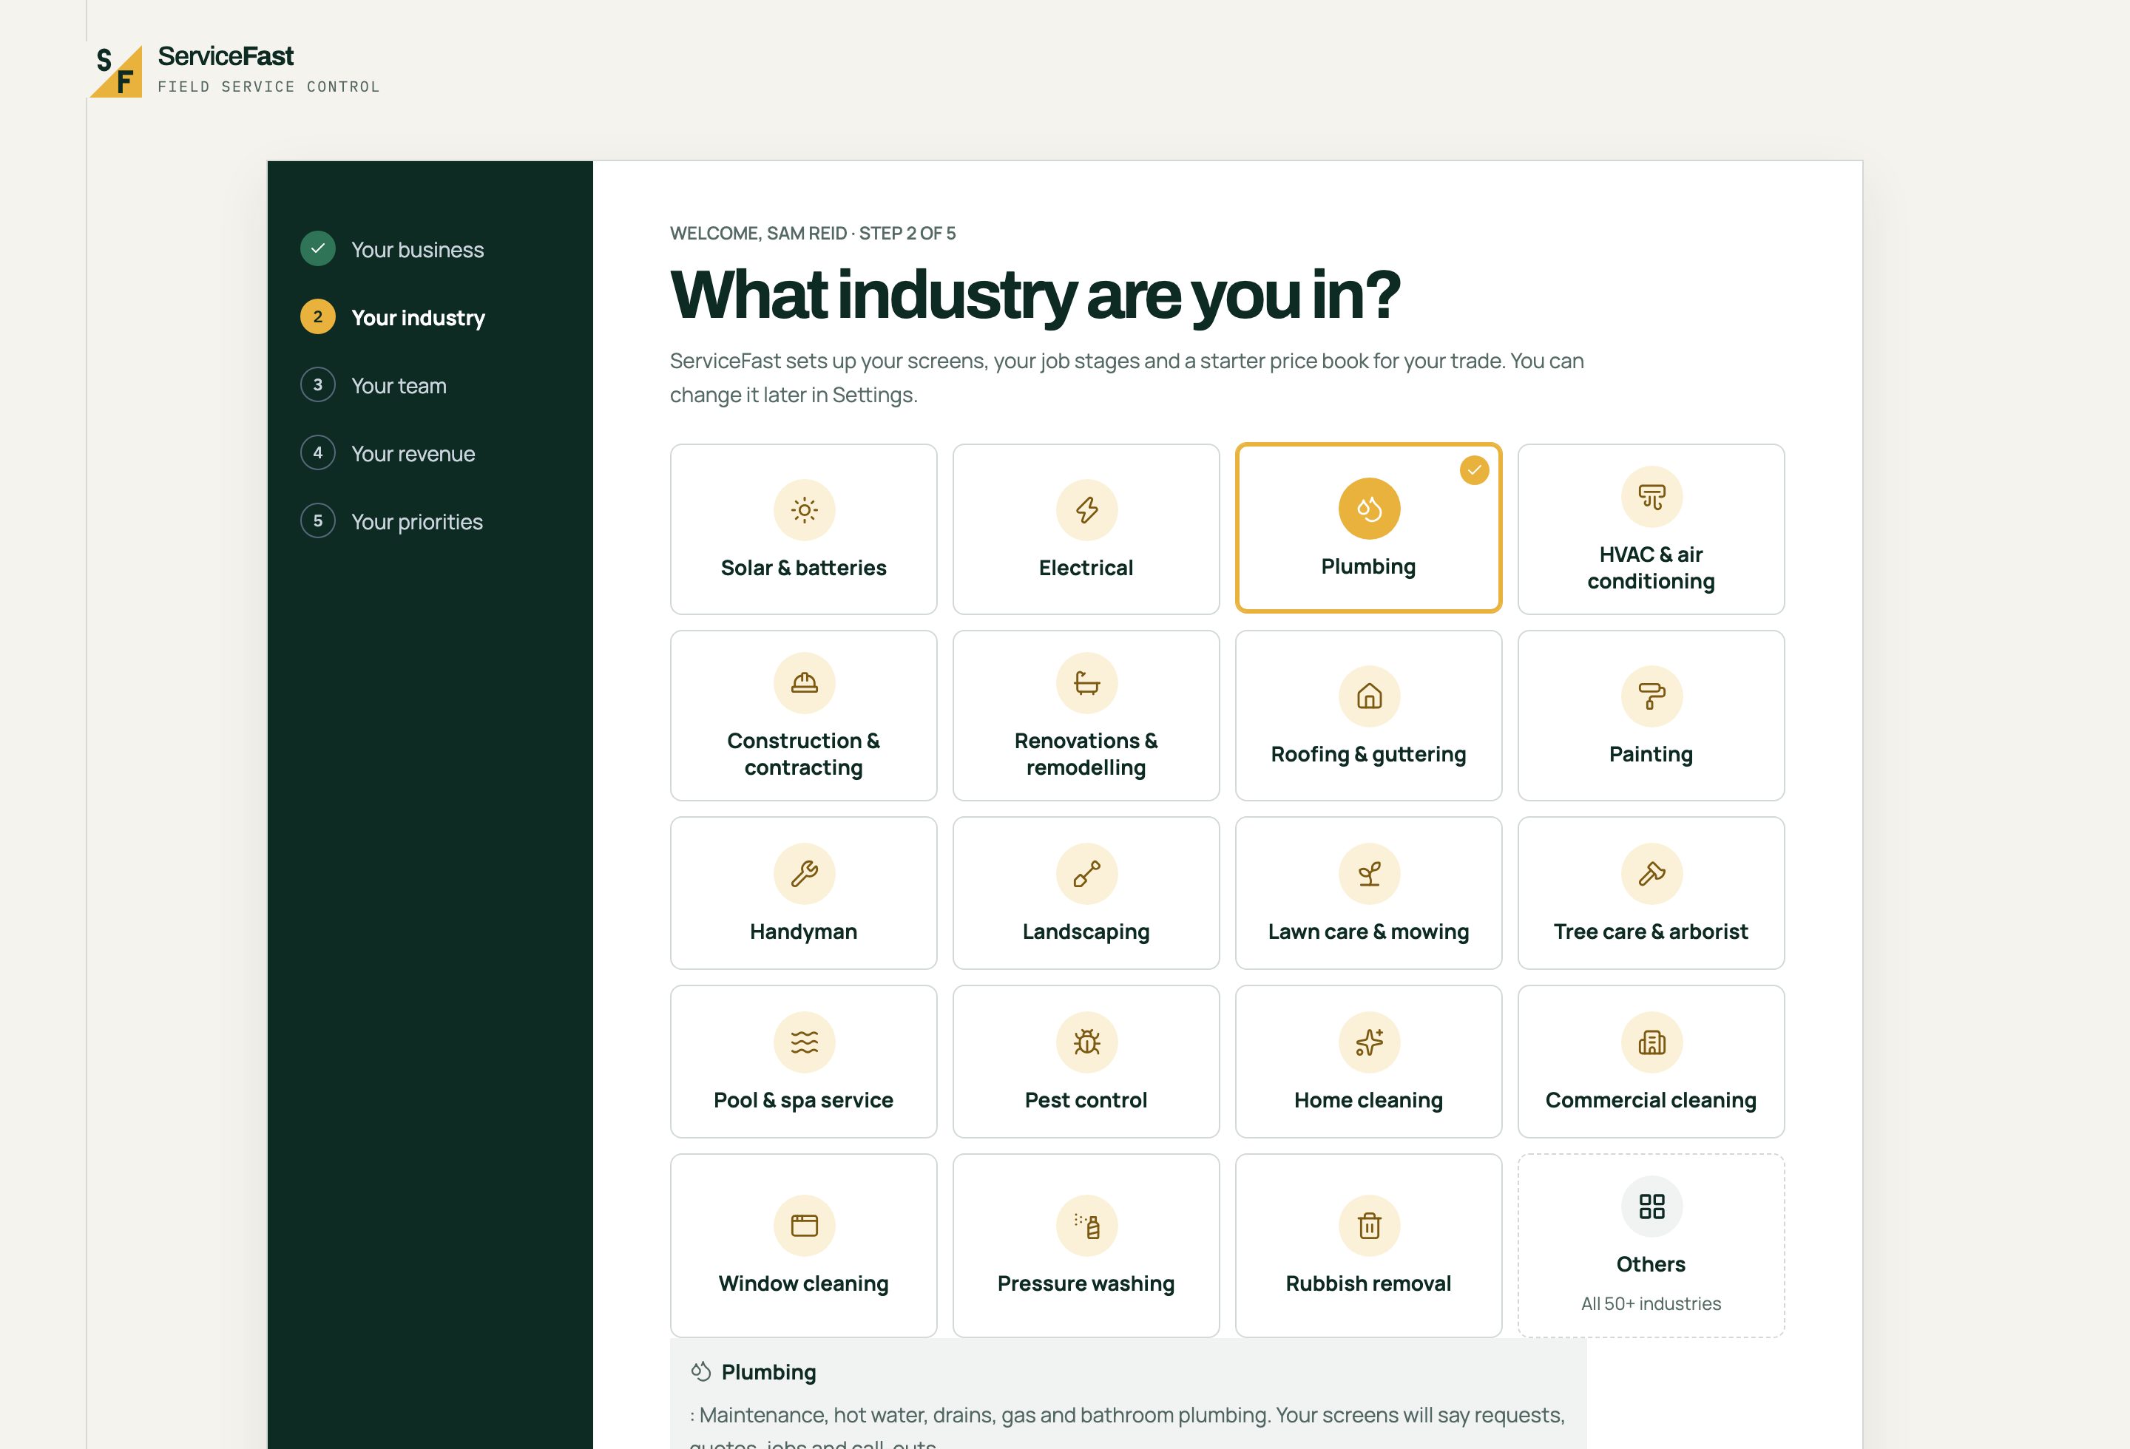Click the Pool & spa waves icon
The width and height of the screenshot is (2130, 1449).
click(804, 1042)
